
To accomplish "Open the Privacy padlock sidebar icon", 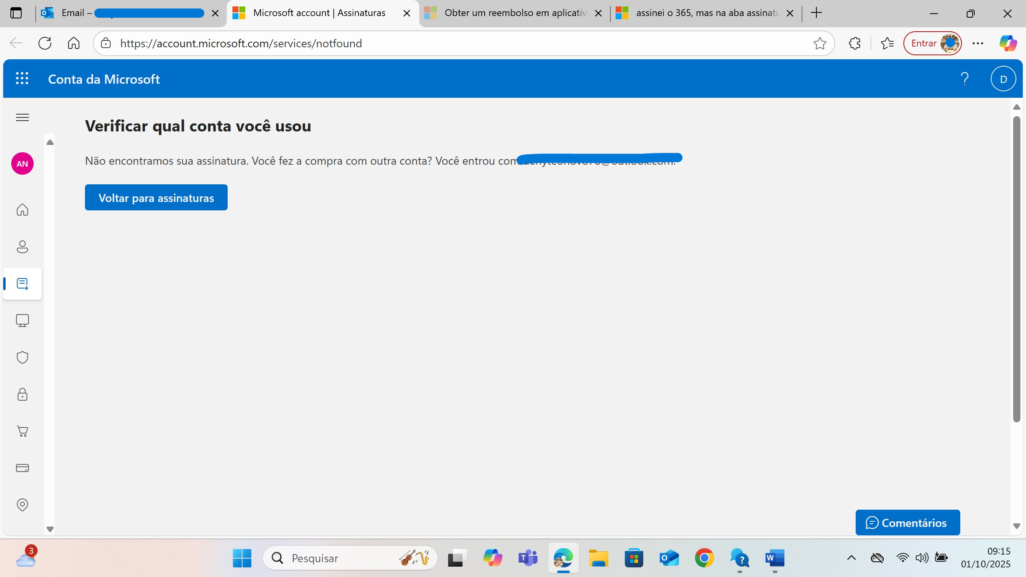I will click(x=22, y=394).
